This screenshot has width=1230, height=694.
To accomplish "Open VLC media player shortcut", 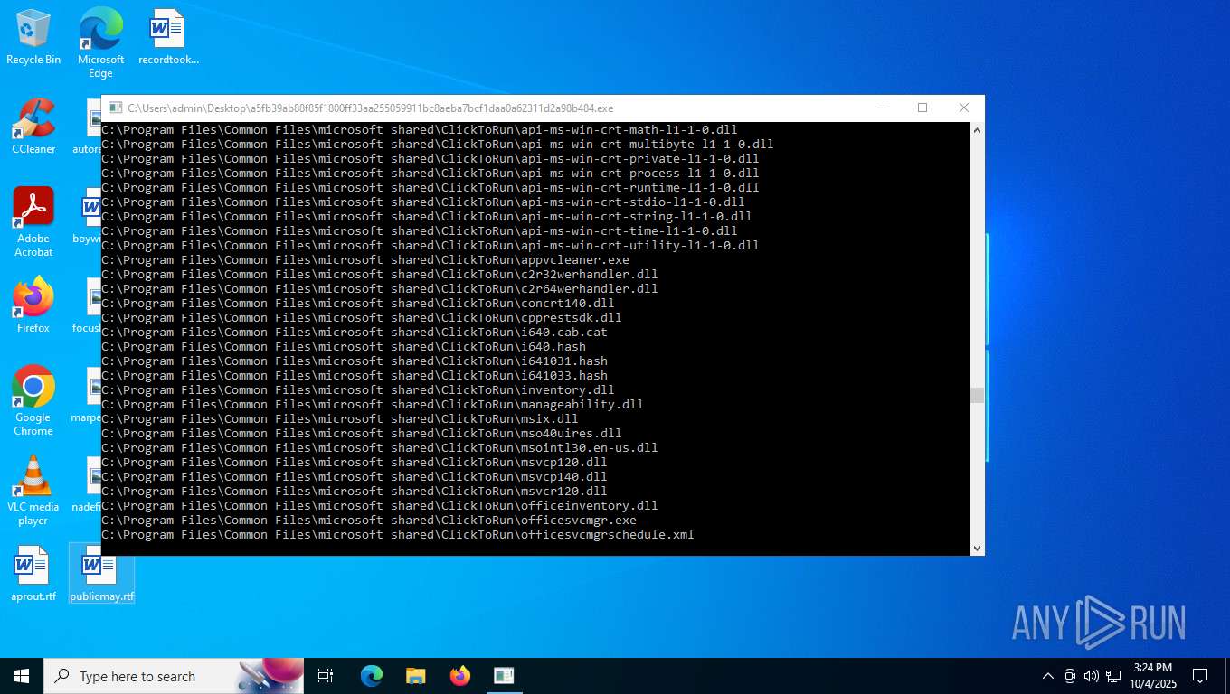I will (33, 491).
